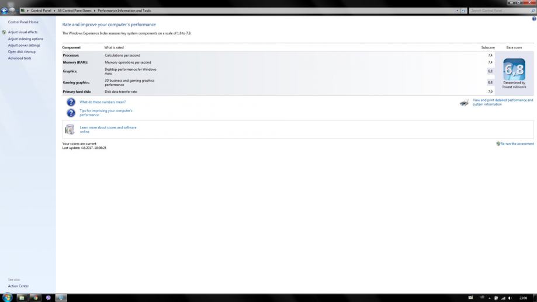
Task: Click the network signal tray icon
Action: (x=503, y=298)
